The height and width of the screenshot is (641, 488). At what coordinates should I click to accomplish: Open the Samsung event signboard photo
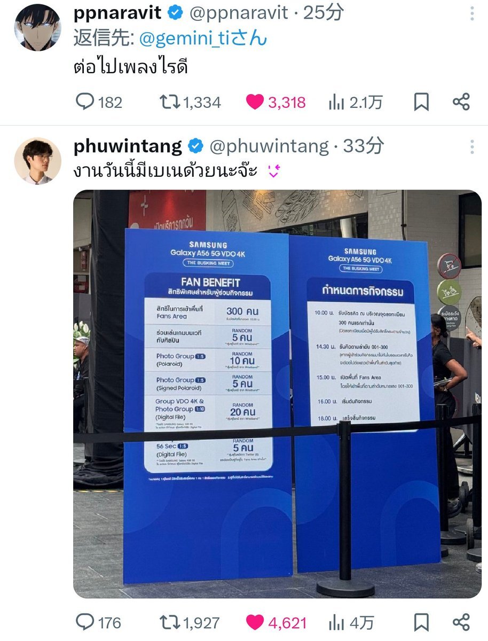(x=278, y=394)
